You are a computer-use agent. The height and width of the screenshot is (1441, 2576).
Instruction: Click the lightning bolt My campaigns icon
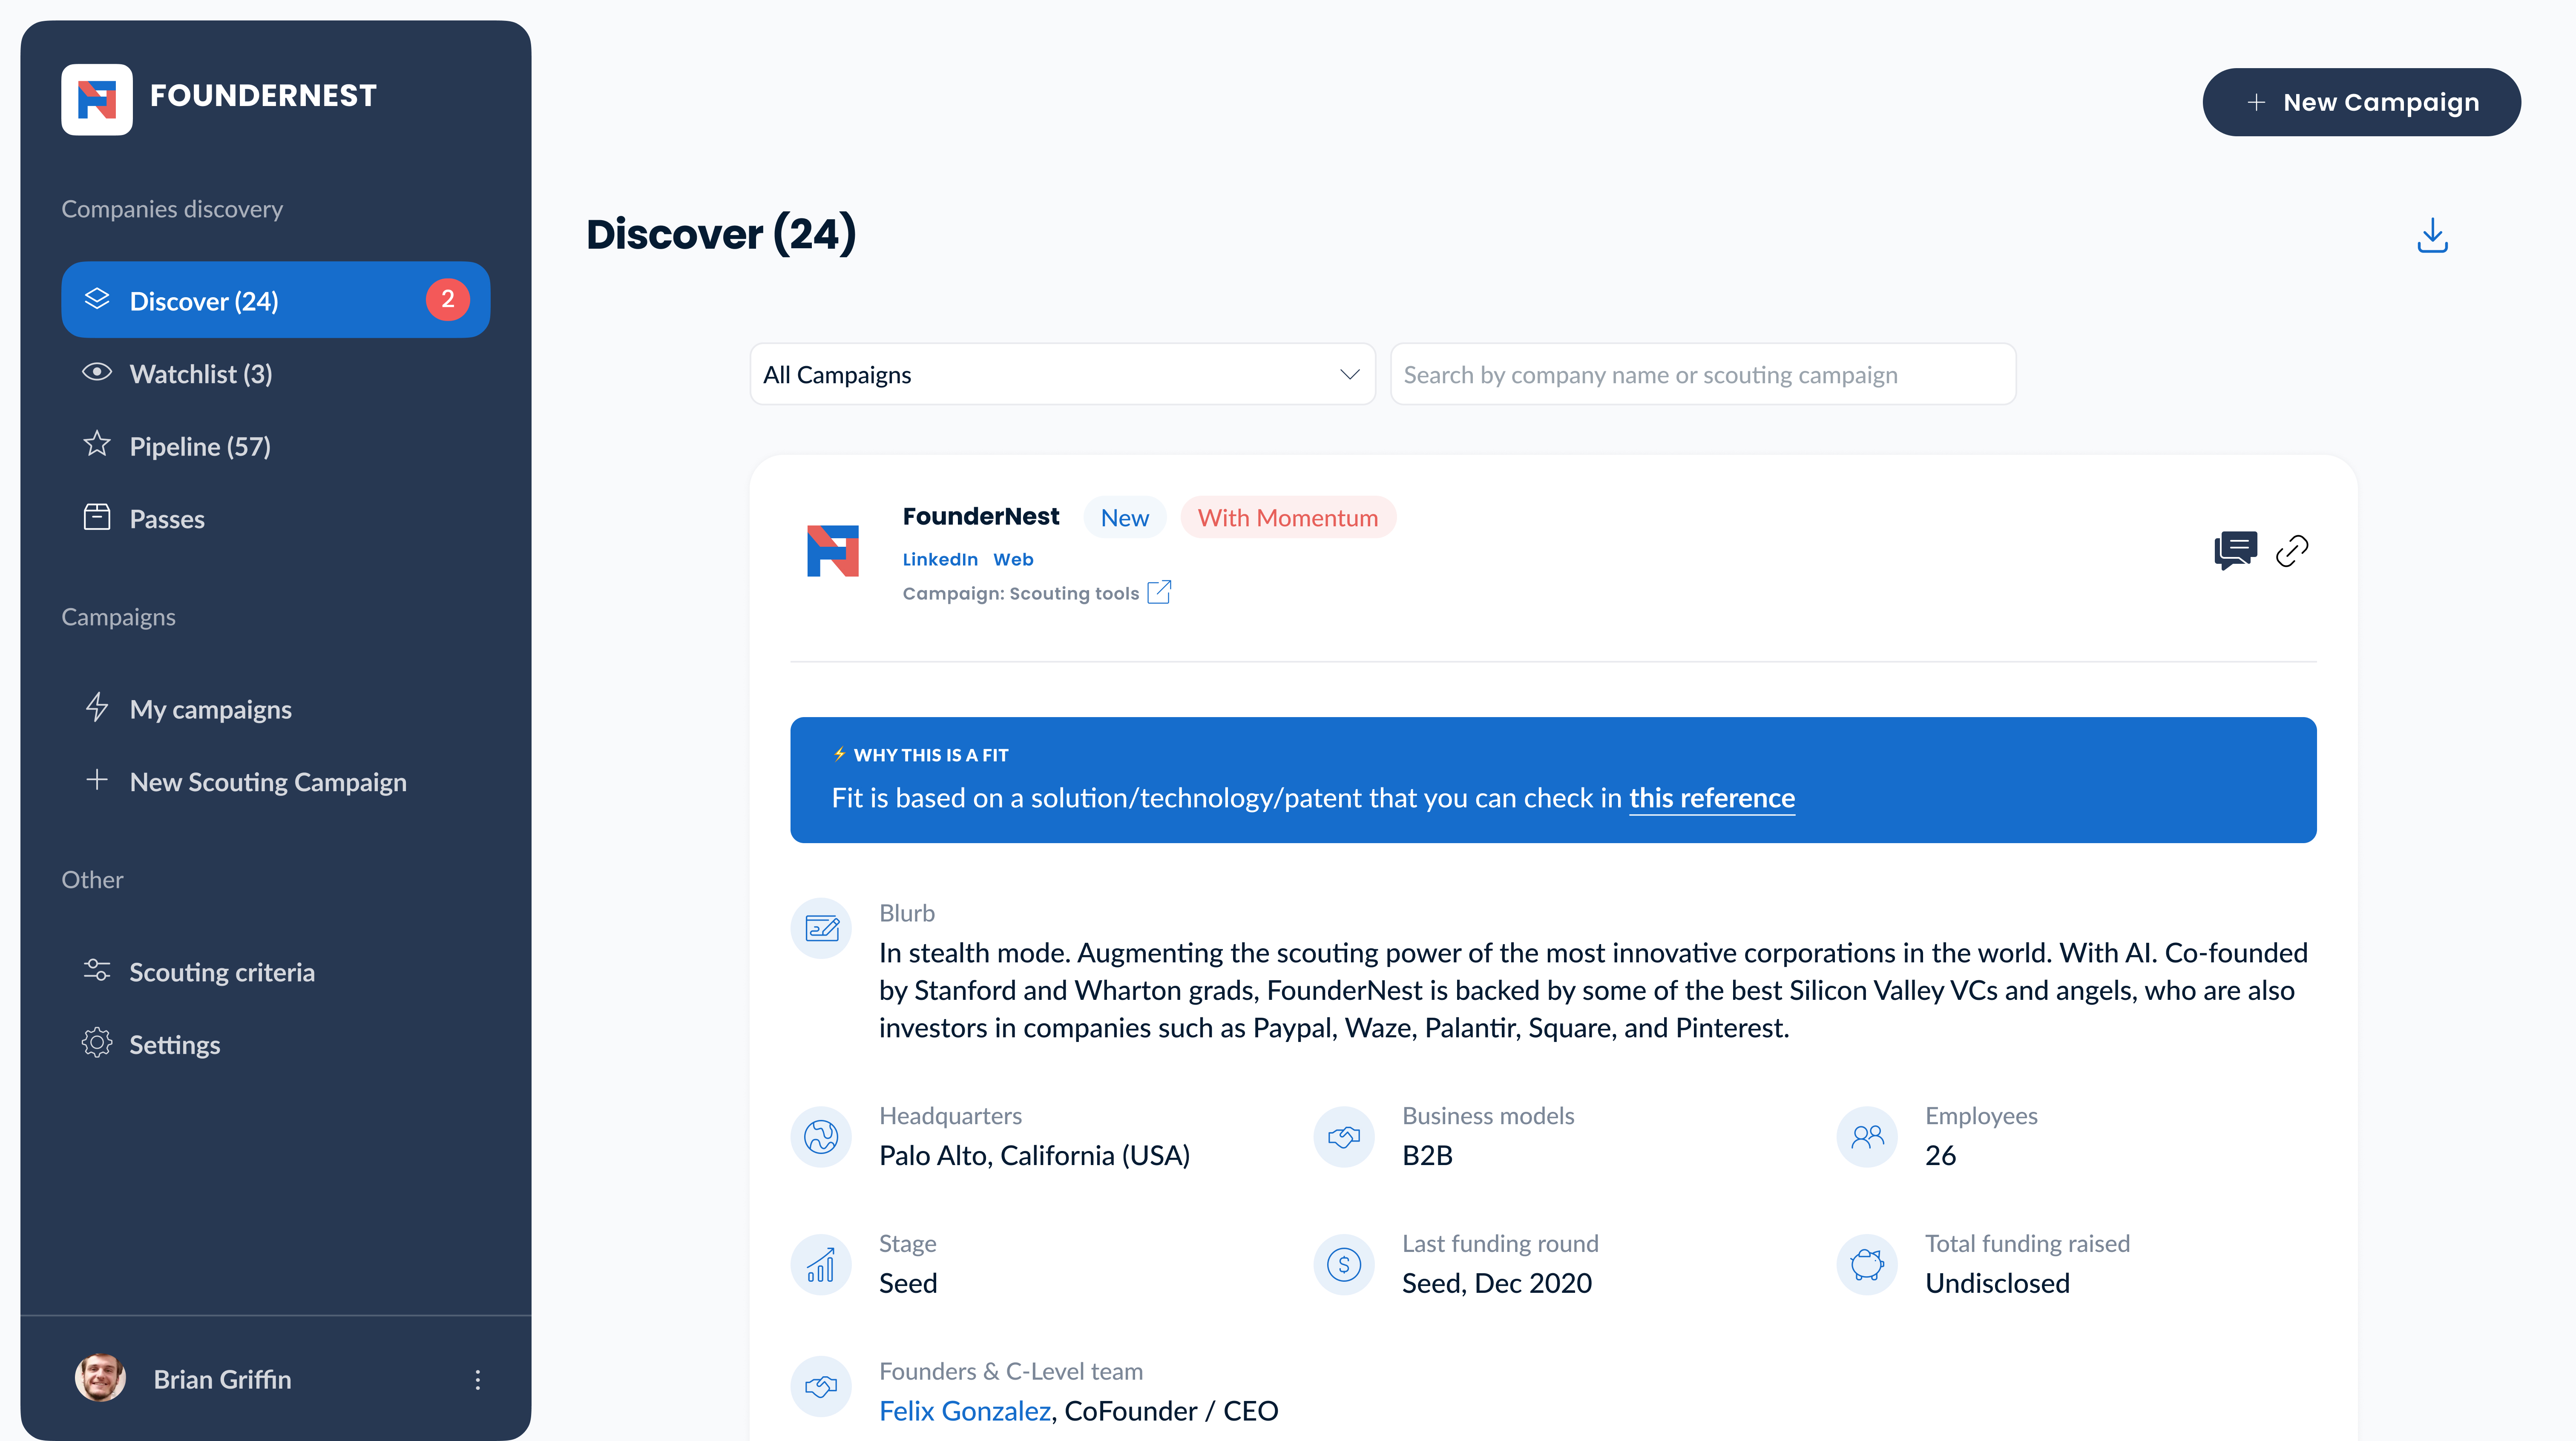pos(97,707)
